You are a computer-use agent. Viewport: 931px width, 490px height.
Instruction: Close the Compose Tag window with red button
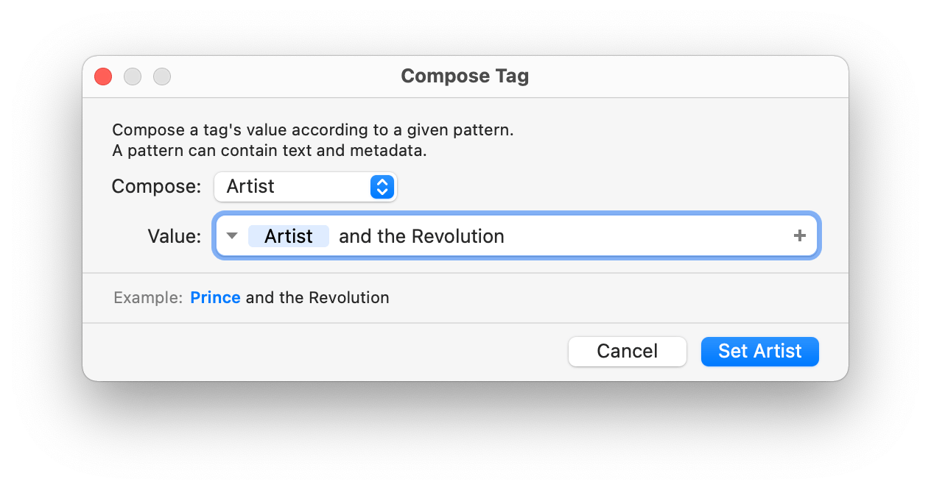[103, 77]
